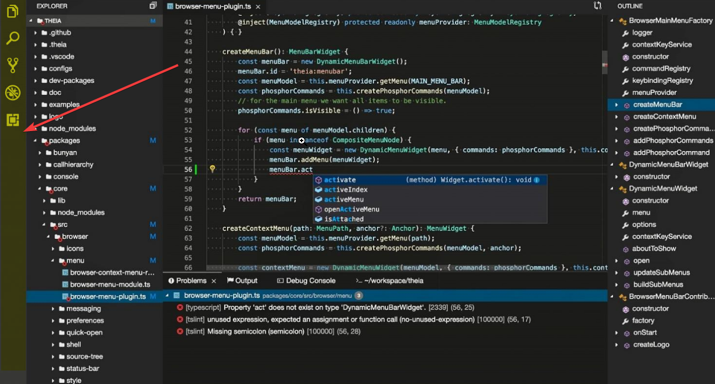Expand the .github folder arrow

click(36, 33)
